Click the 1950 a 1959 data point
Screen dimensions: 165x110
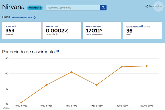click(x=21, y=102)
